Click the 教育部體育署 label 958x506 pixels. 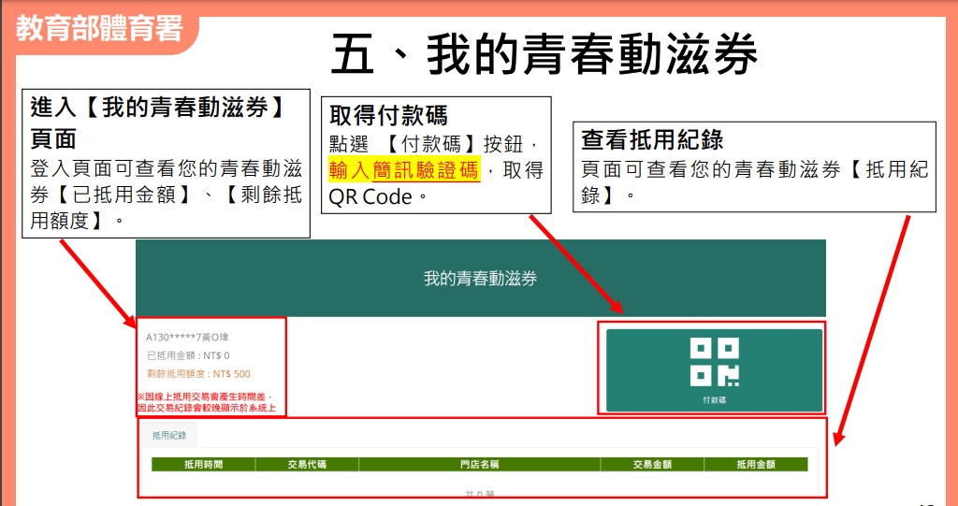(x=99, y=28)
